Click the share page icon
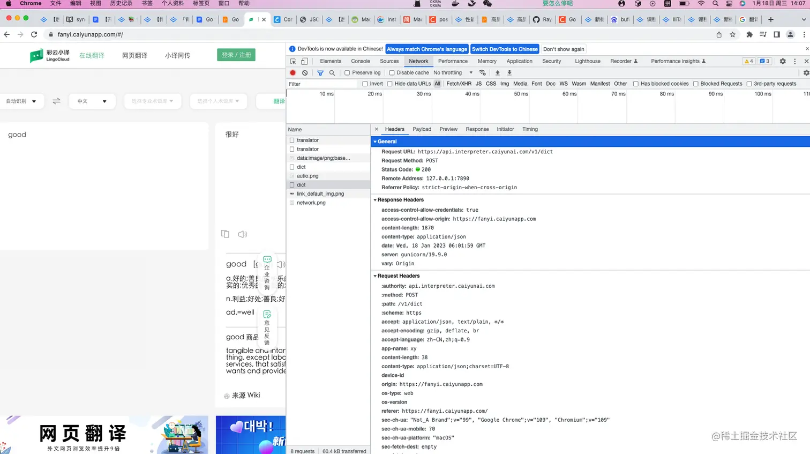 coord(719,34)
